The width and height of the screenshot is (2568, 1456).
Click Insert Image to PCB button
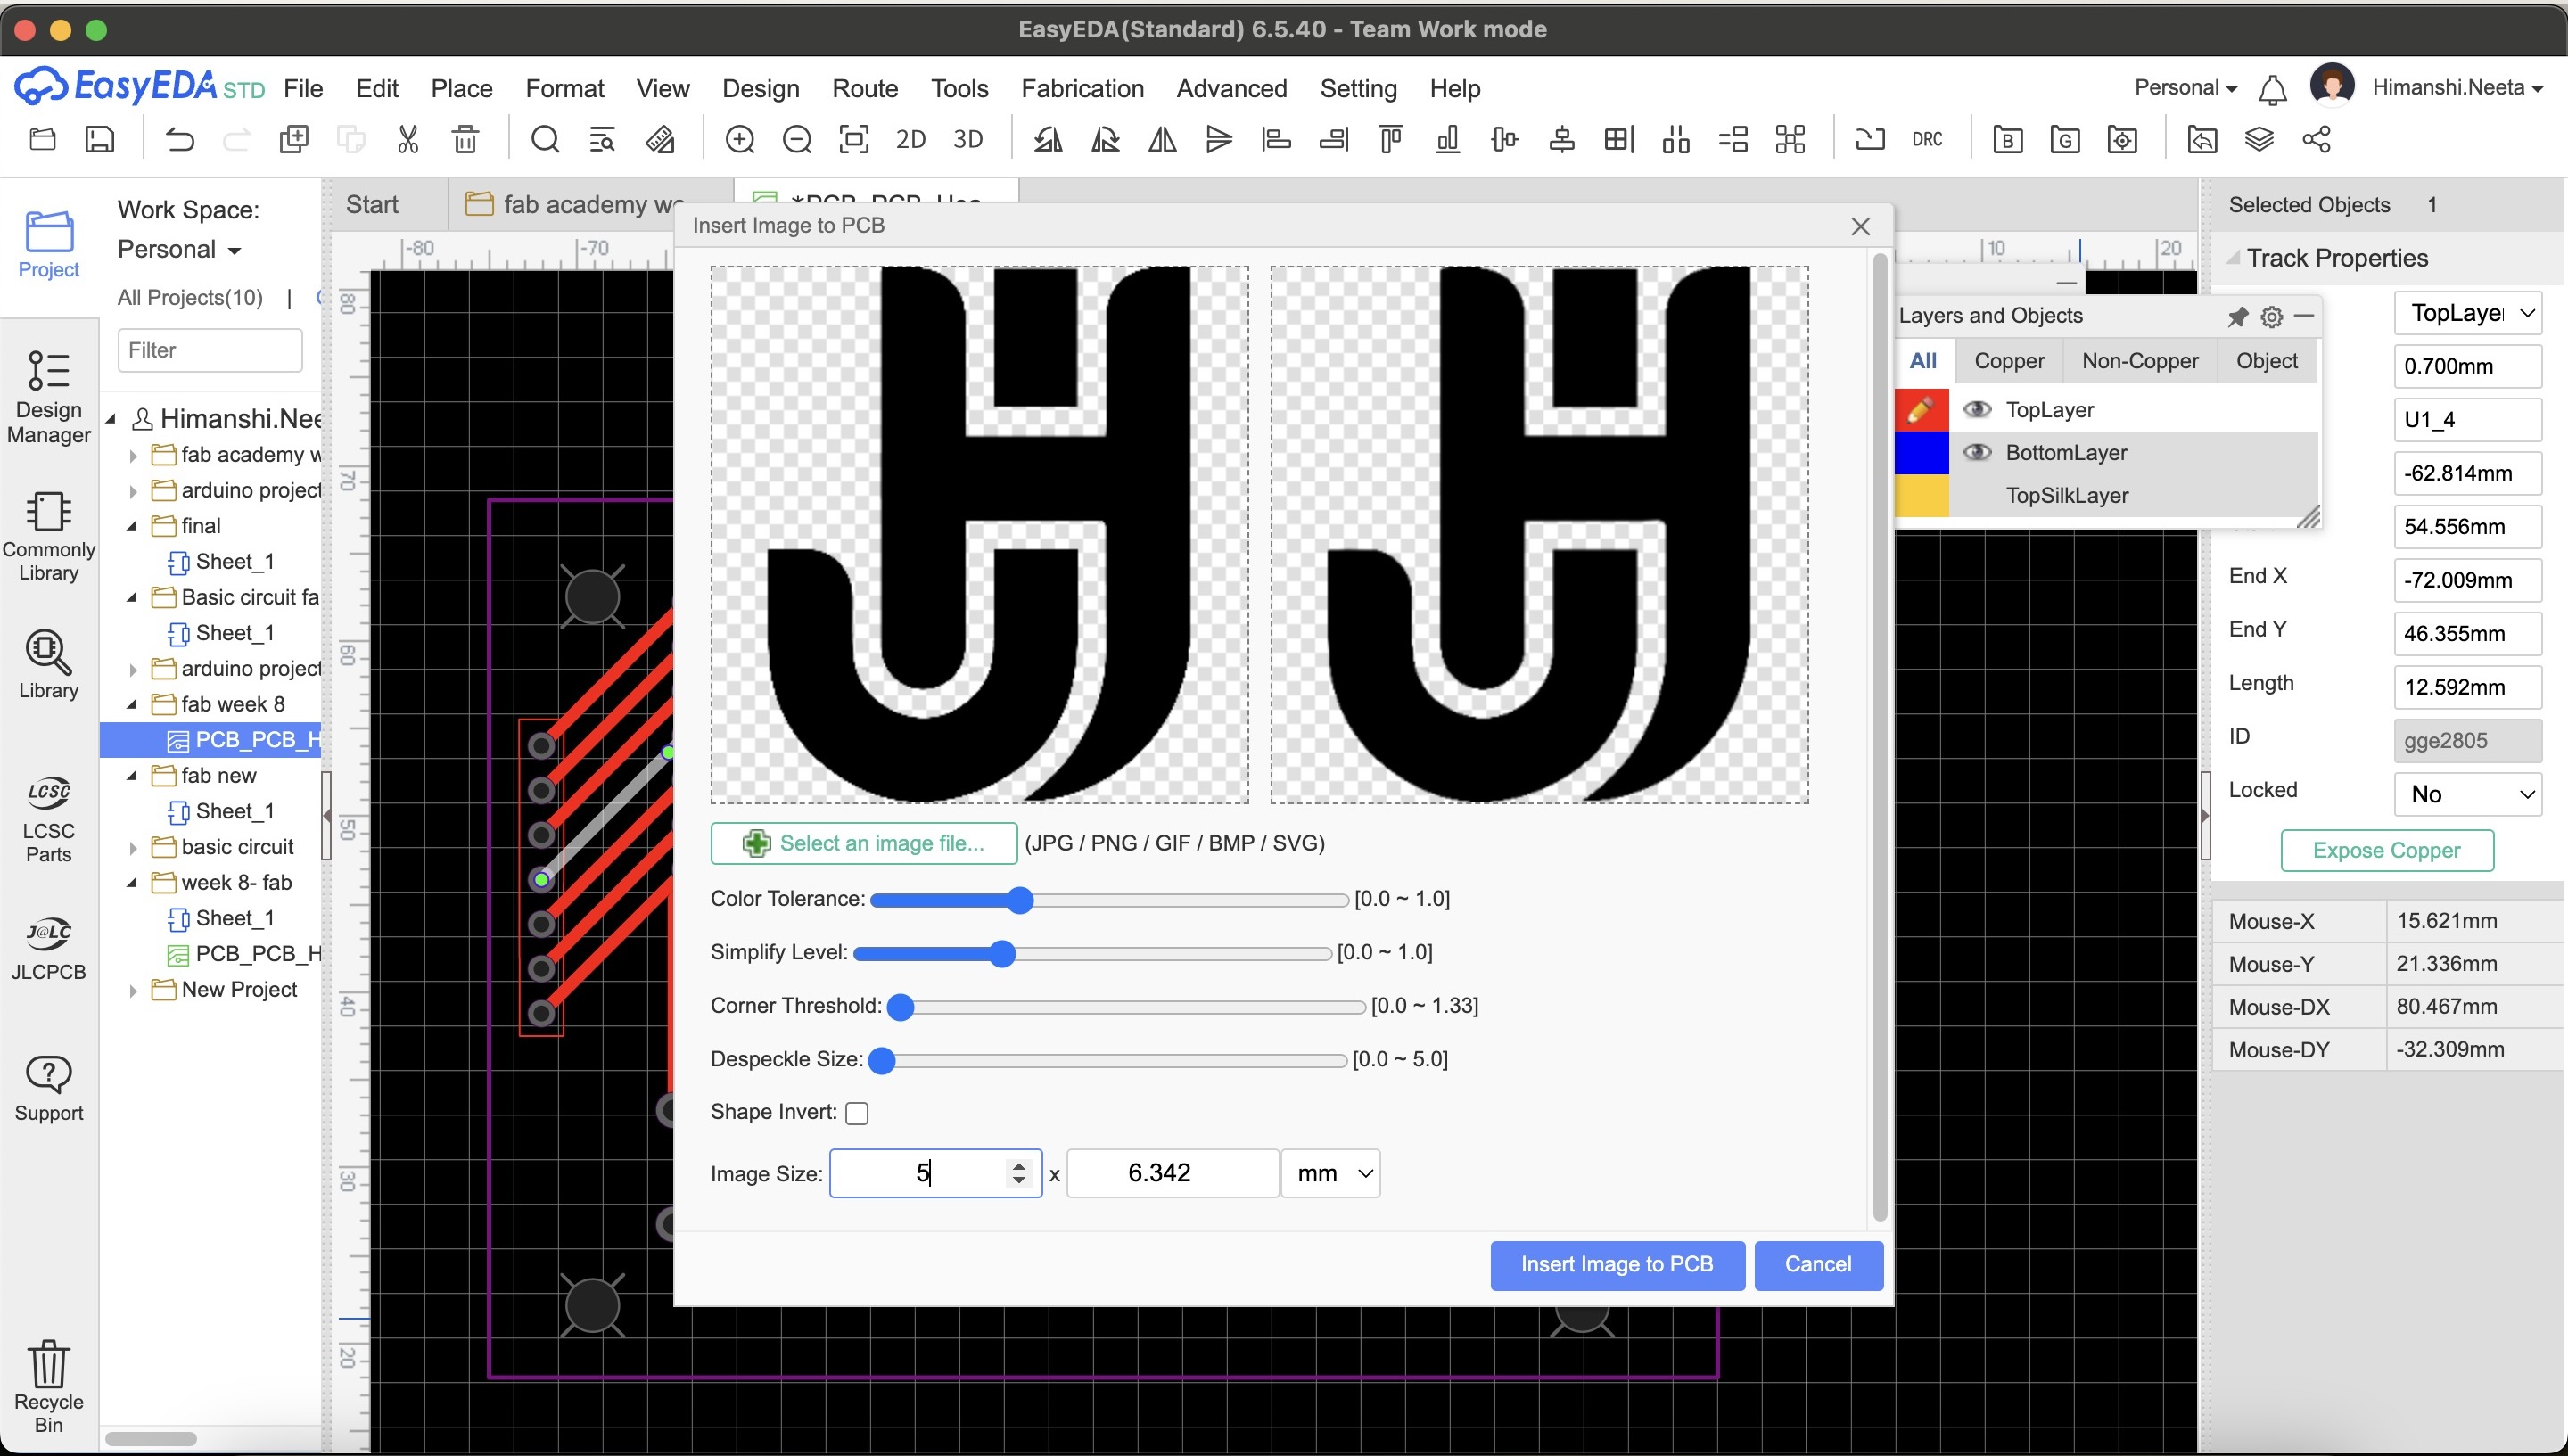click(x=1617, y=1265)
